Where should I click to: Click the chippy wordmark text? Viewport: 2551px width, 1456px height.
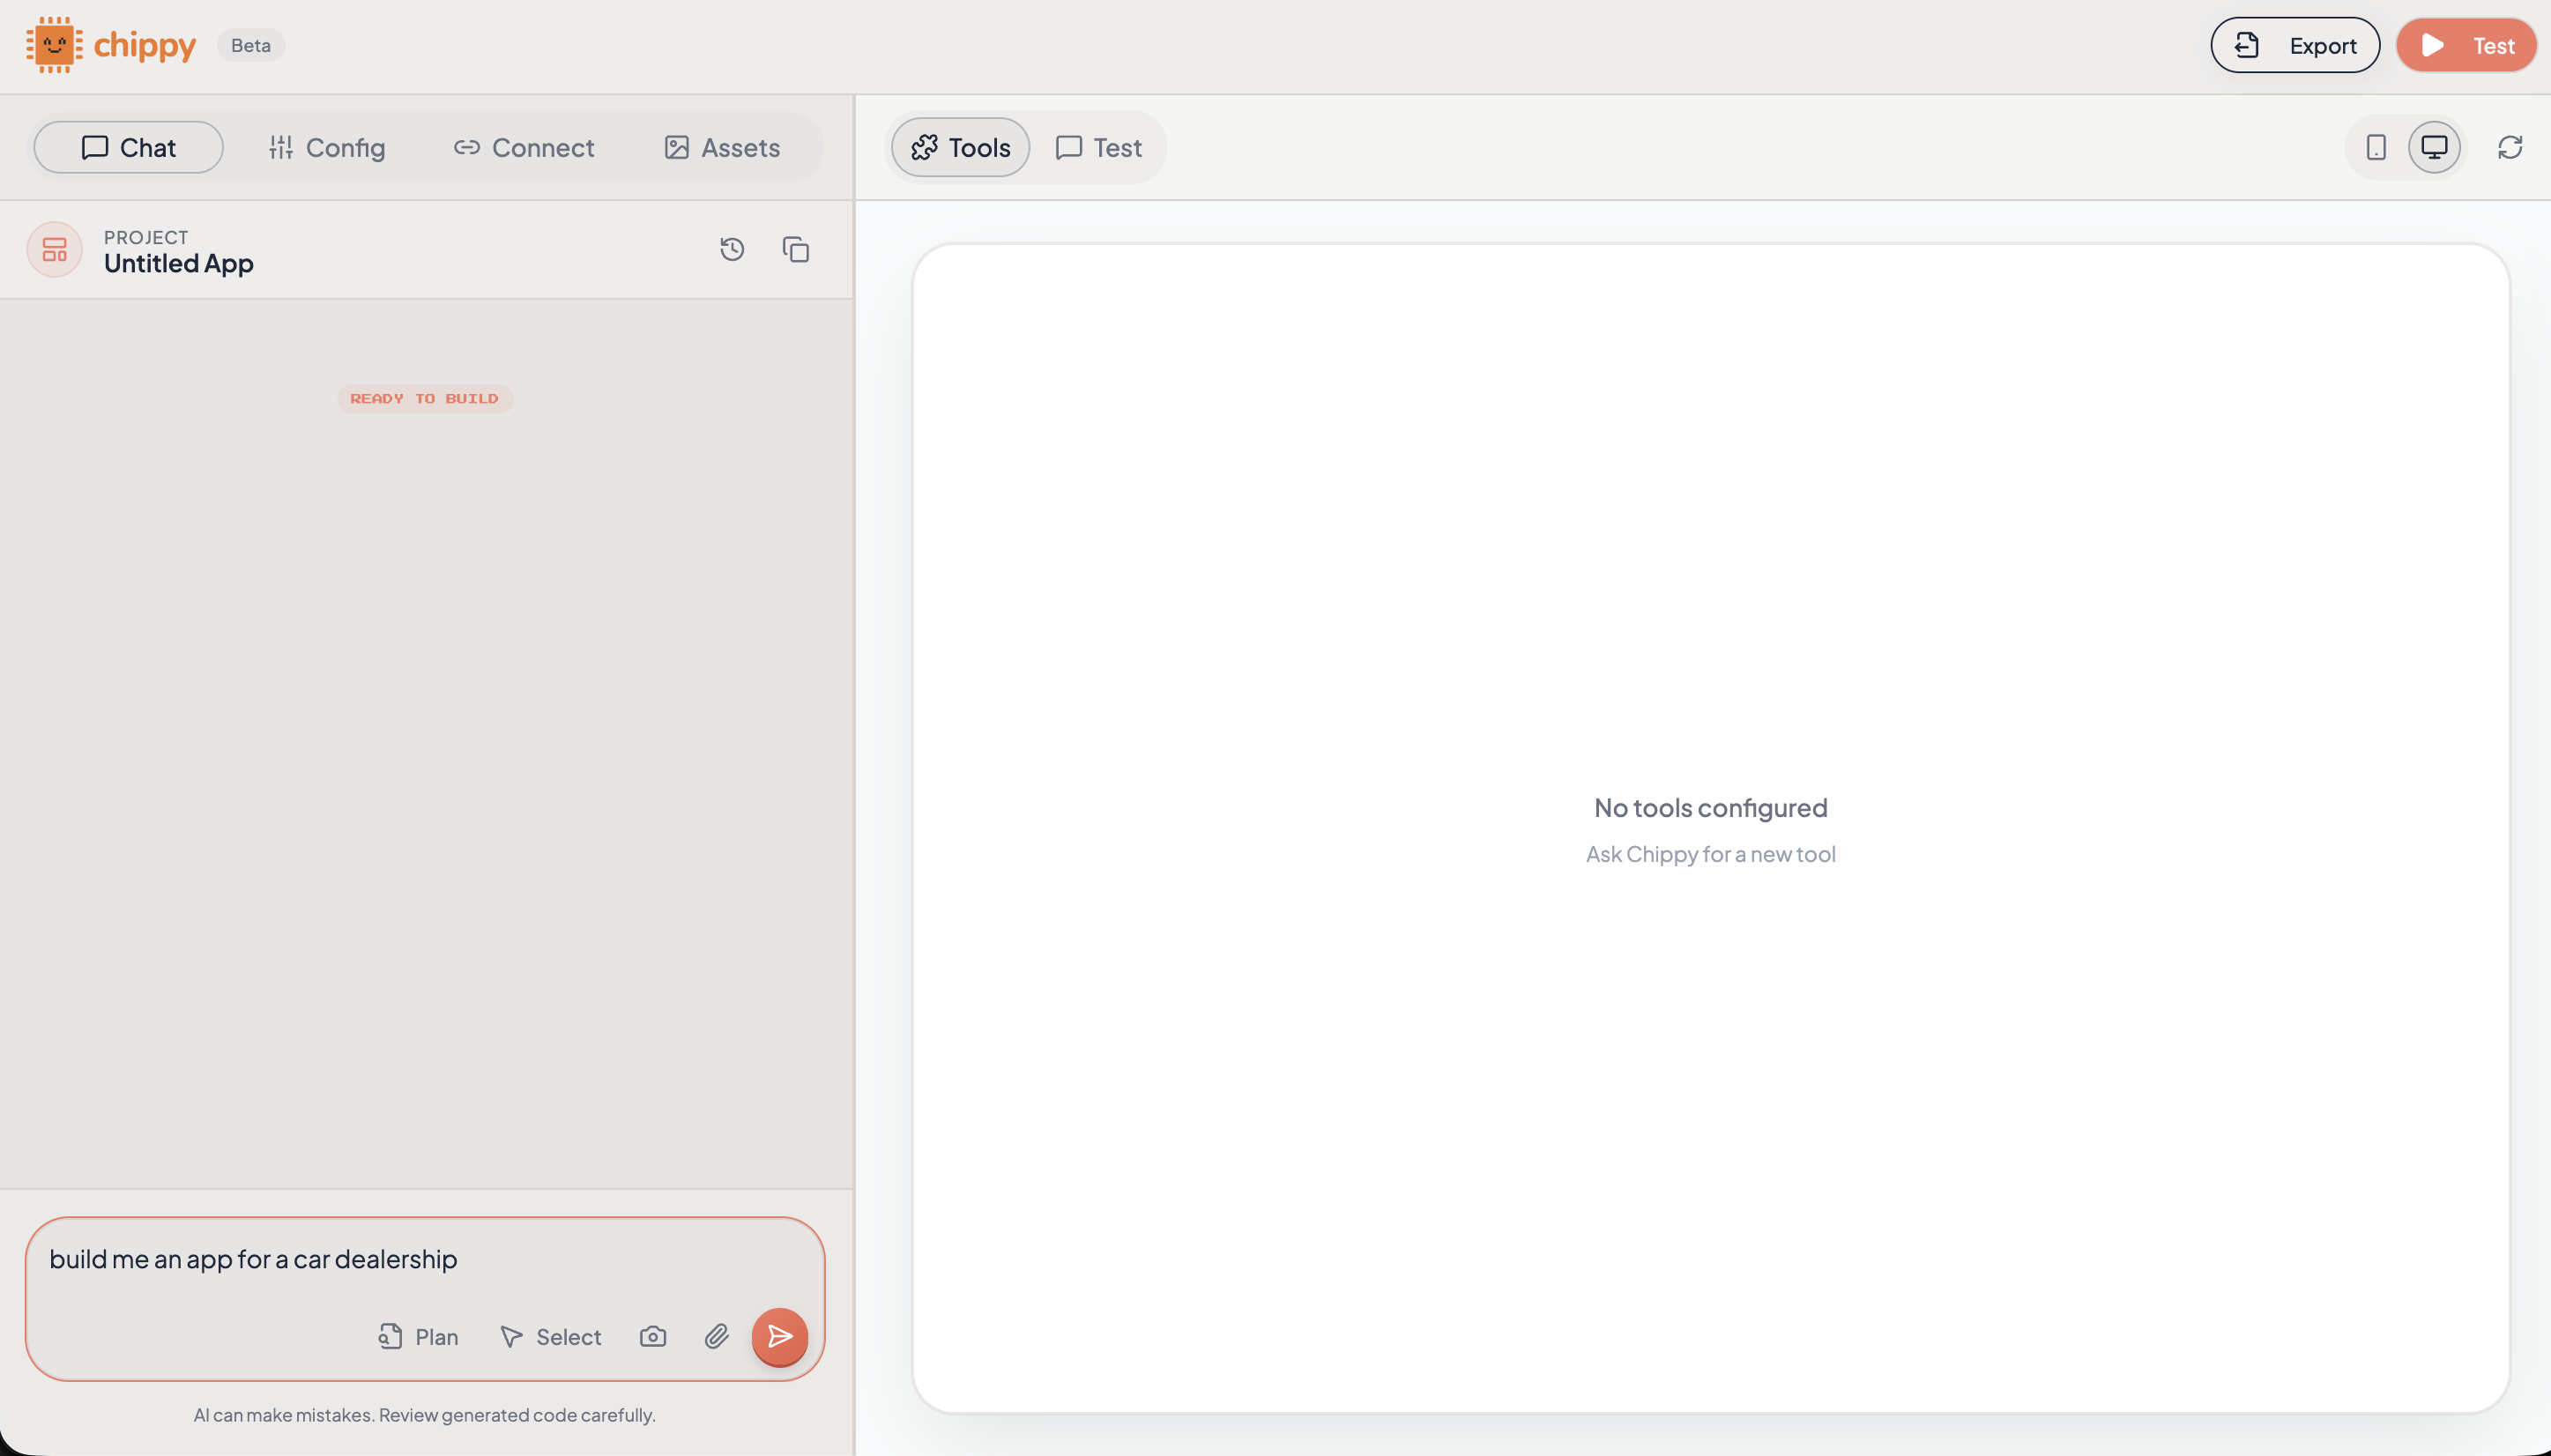tap(145, 46)
